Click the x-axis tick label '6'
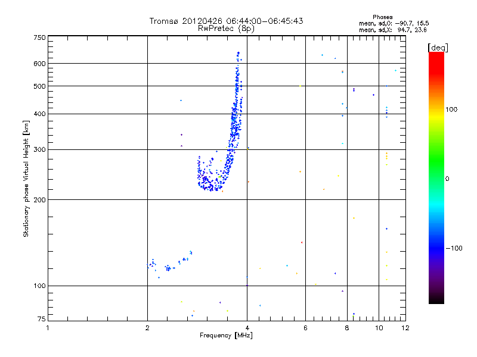This screenshot has height=357, width=477. 305,328
